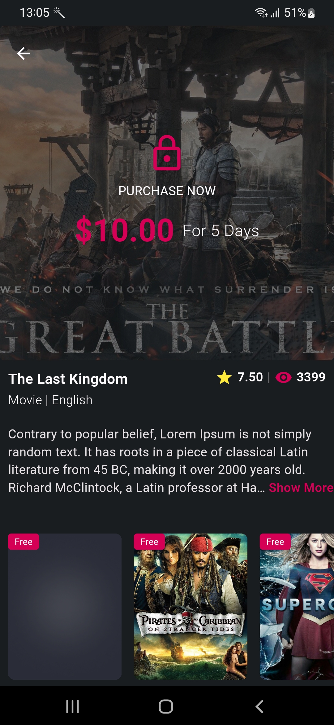Image resolution: width=334 pixels, height=725 pixels.
Task: Tap The Last Kingdom title
Action: click(x=68, y=379)
